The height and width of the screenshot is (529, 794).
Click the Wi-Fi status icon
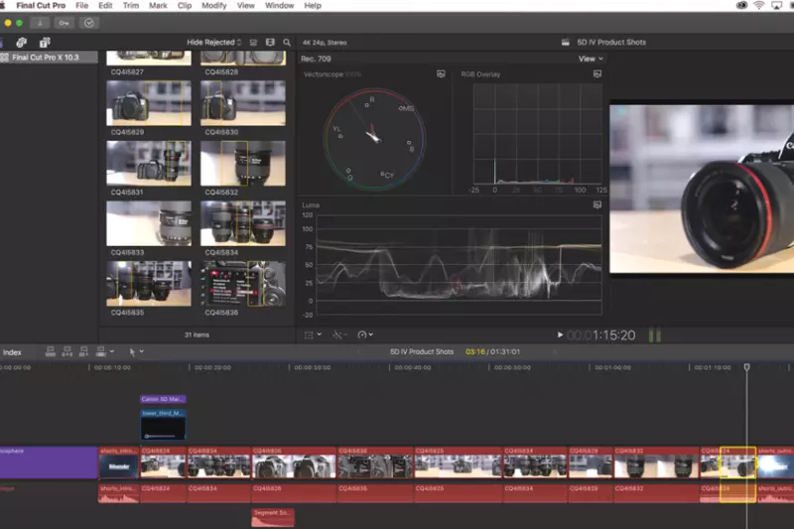[758, 6]
